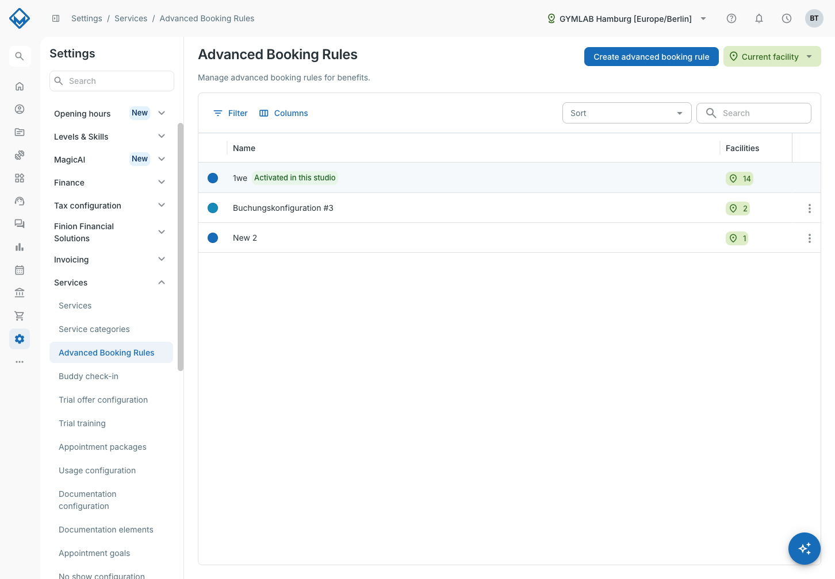The height and width of the screenshot is (579, 835).
Task: Open the help question mark icon
Action: coord(731,18)
